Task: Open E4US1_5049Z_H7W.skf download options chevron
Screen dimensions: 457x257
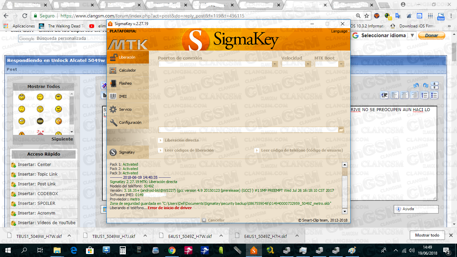Action: pos(221,236)
